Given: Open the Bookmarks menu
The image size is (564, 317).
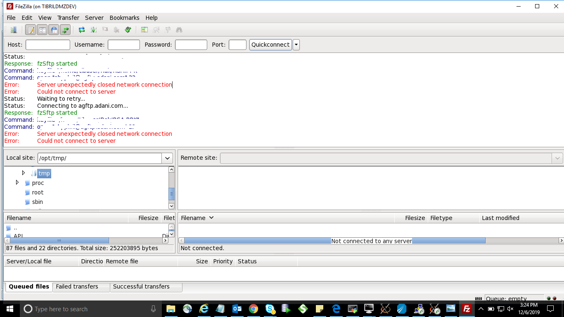Looking at the screenshot, I should click(124, 18).
